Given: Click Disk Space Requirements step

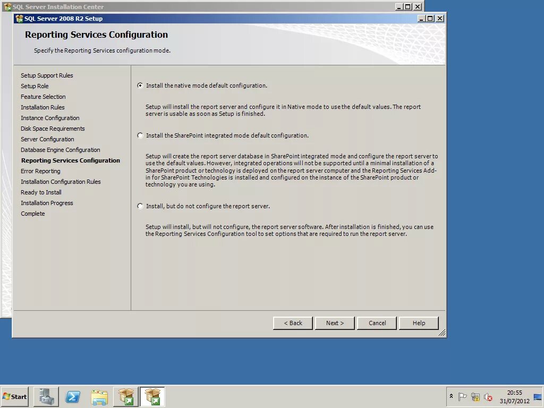Looking at the screenshot, I should point(53,129).
